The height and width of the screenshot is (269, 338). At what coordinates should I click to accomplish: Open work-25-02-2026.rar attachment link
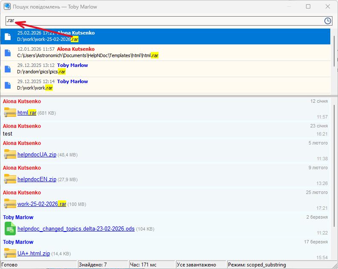[42, 204]
